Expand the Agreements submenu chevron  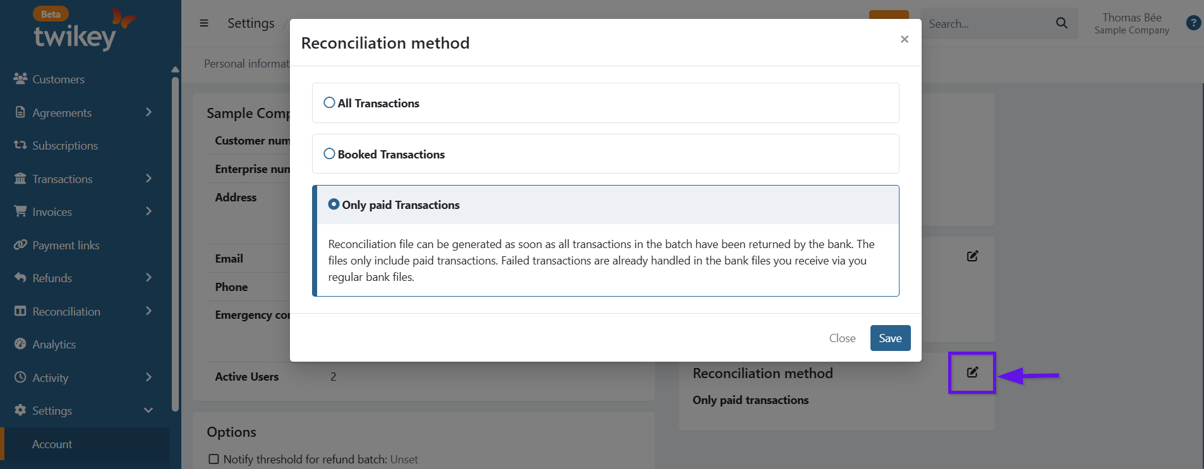[148, 112]
